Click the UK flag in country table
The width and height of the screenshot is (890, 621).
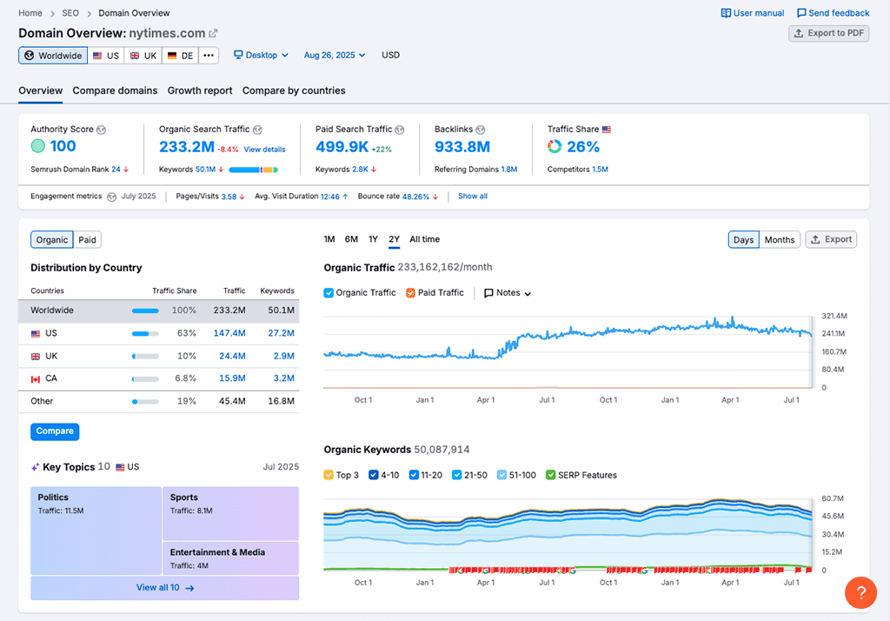tap(35, 357)
